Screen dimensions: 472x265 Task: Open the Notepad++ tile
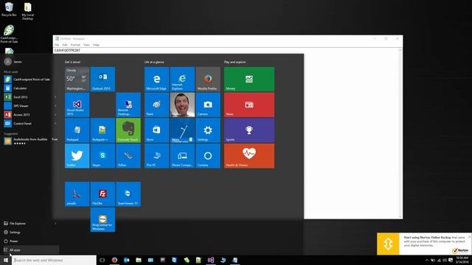(103, 130)
